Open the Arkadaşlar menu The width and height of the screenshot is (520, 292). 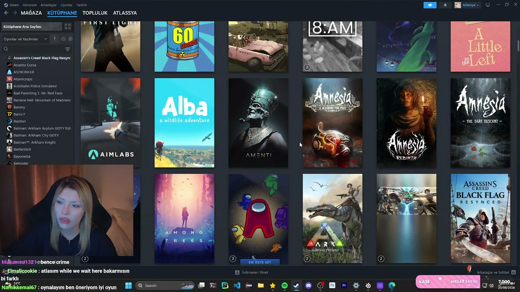[x=49, y=5]
